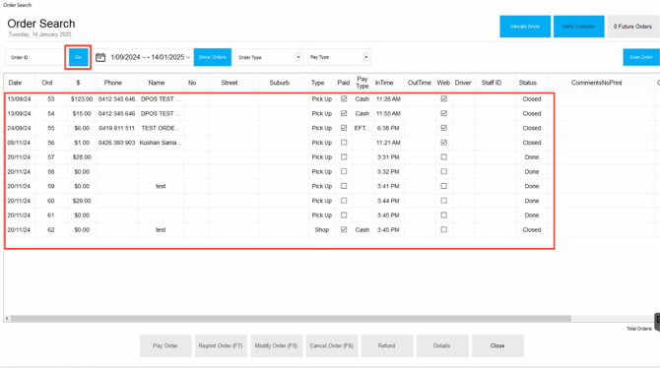Click the Scan Order button
Viewport: 660px width, 368px height.
641,57
